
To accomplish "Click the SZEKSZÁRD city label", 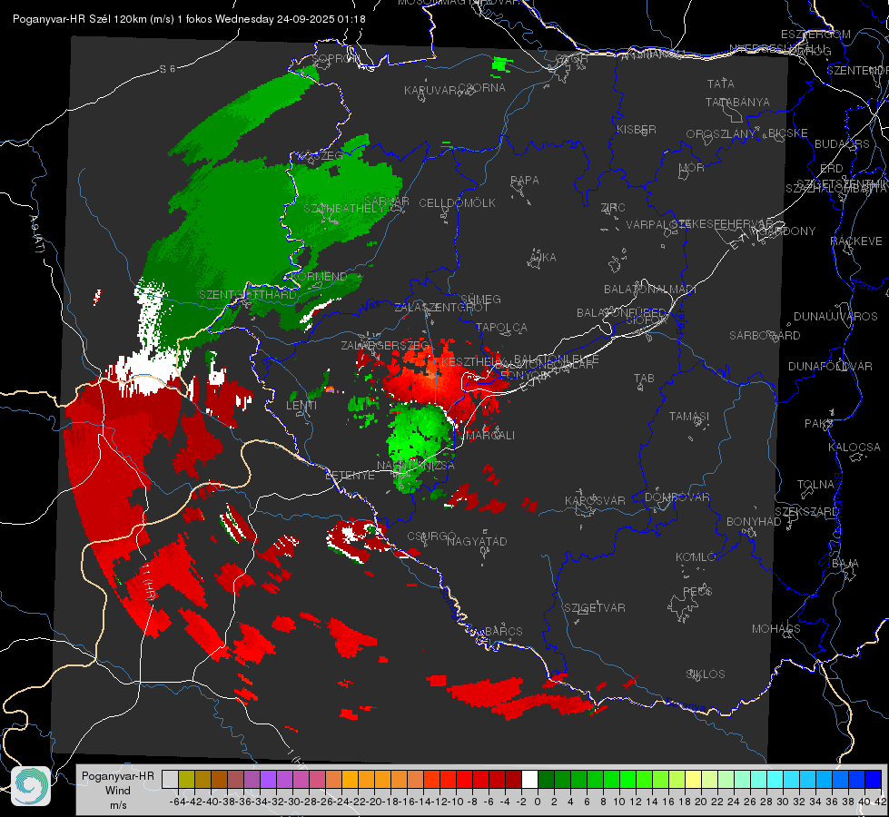I will (806, 511).
